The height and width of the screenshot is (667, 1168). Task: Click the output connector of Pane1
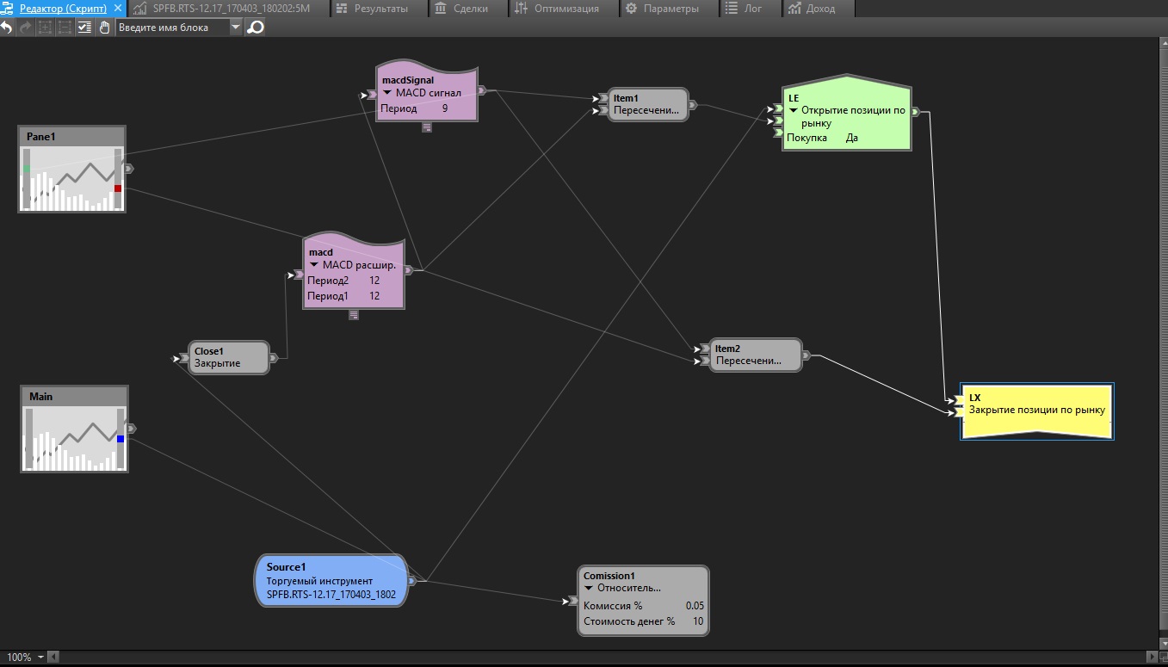[x=130, y=169]
